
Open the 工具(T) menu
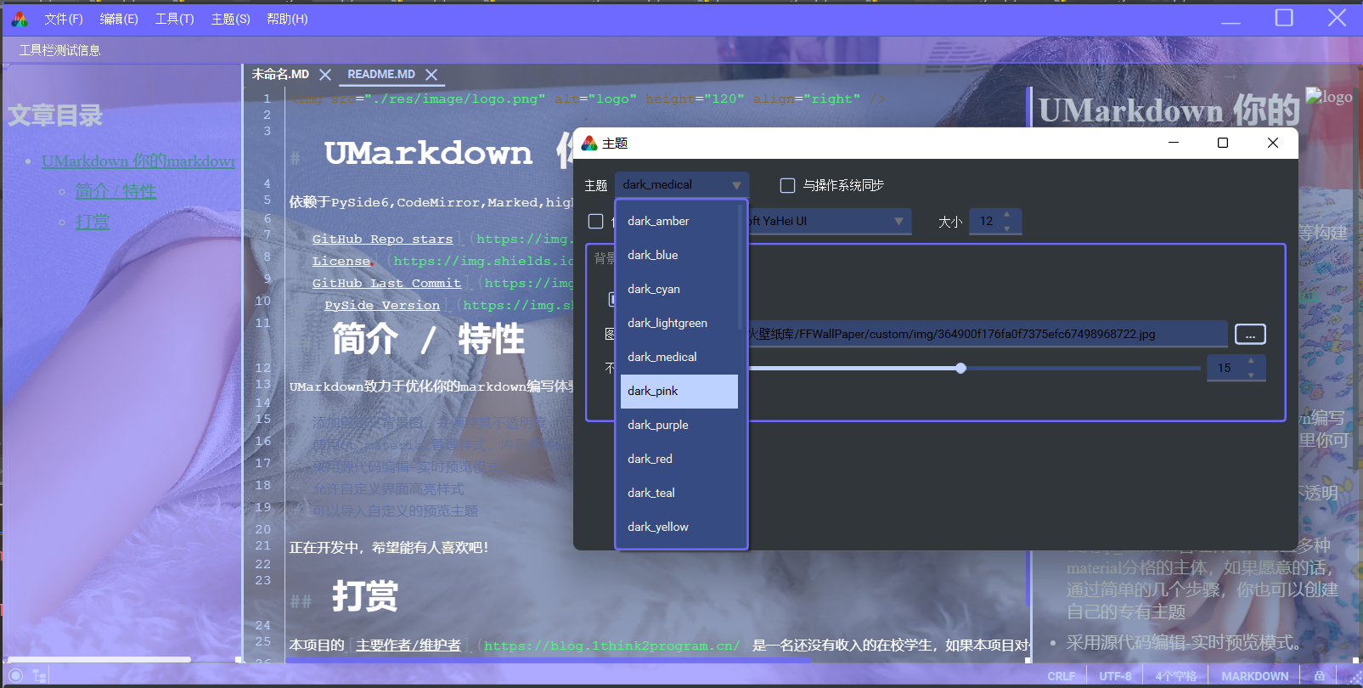174,19
